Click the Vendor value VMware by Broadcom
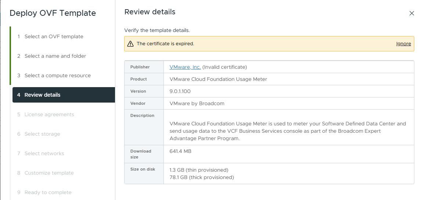 [197, 103]
